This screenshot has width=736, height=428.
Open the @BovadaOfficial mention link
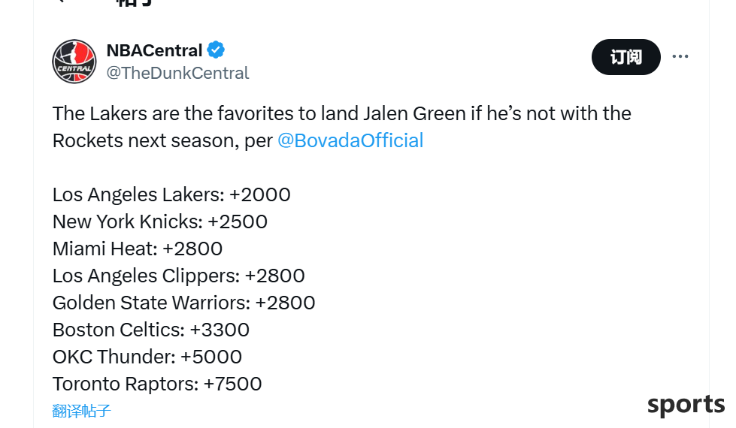350,140
